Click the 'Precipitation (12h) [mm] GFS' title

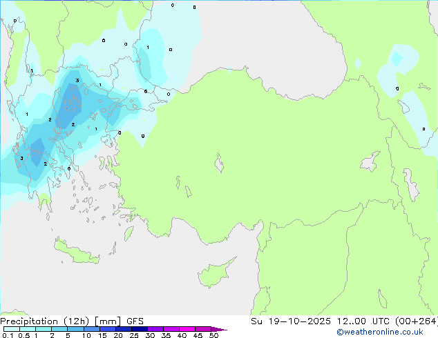tap(72, 321)
